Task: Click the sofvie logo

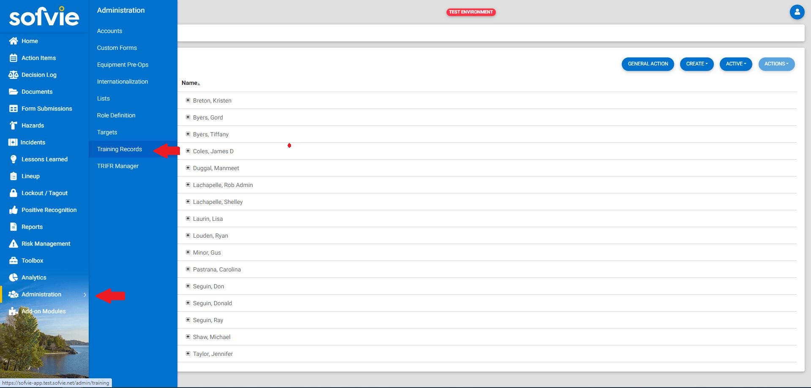Action: click(x=44, y=17)
